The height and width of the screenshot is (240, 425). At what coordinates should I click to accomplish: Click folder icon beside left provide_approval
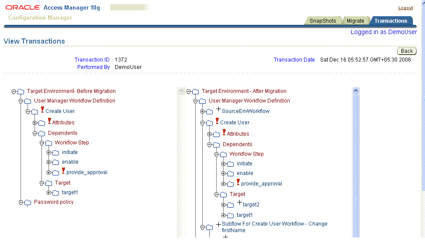click(x=56, y=172)
